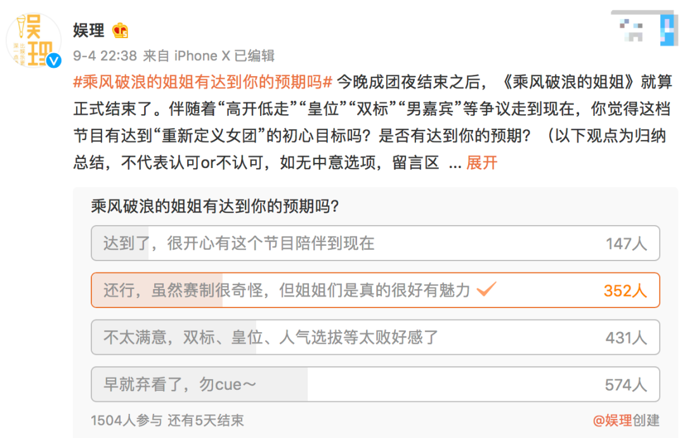
Task: Click the 已编辑 edited label
Action: 255,56
